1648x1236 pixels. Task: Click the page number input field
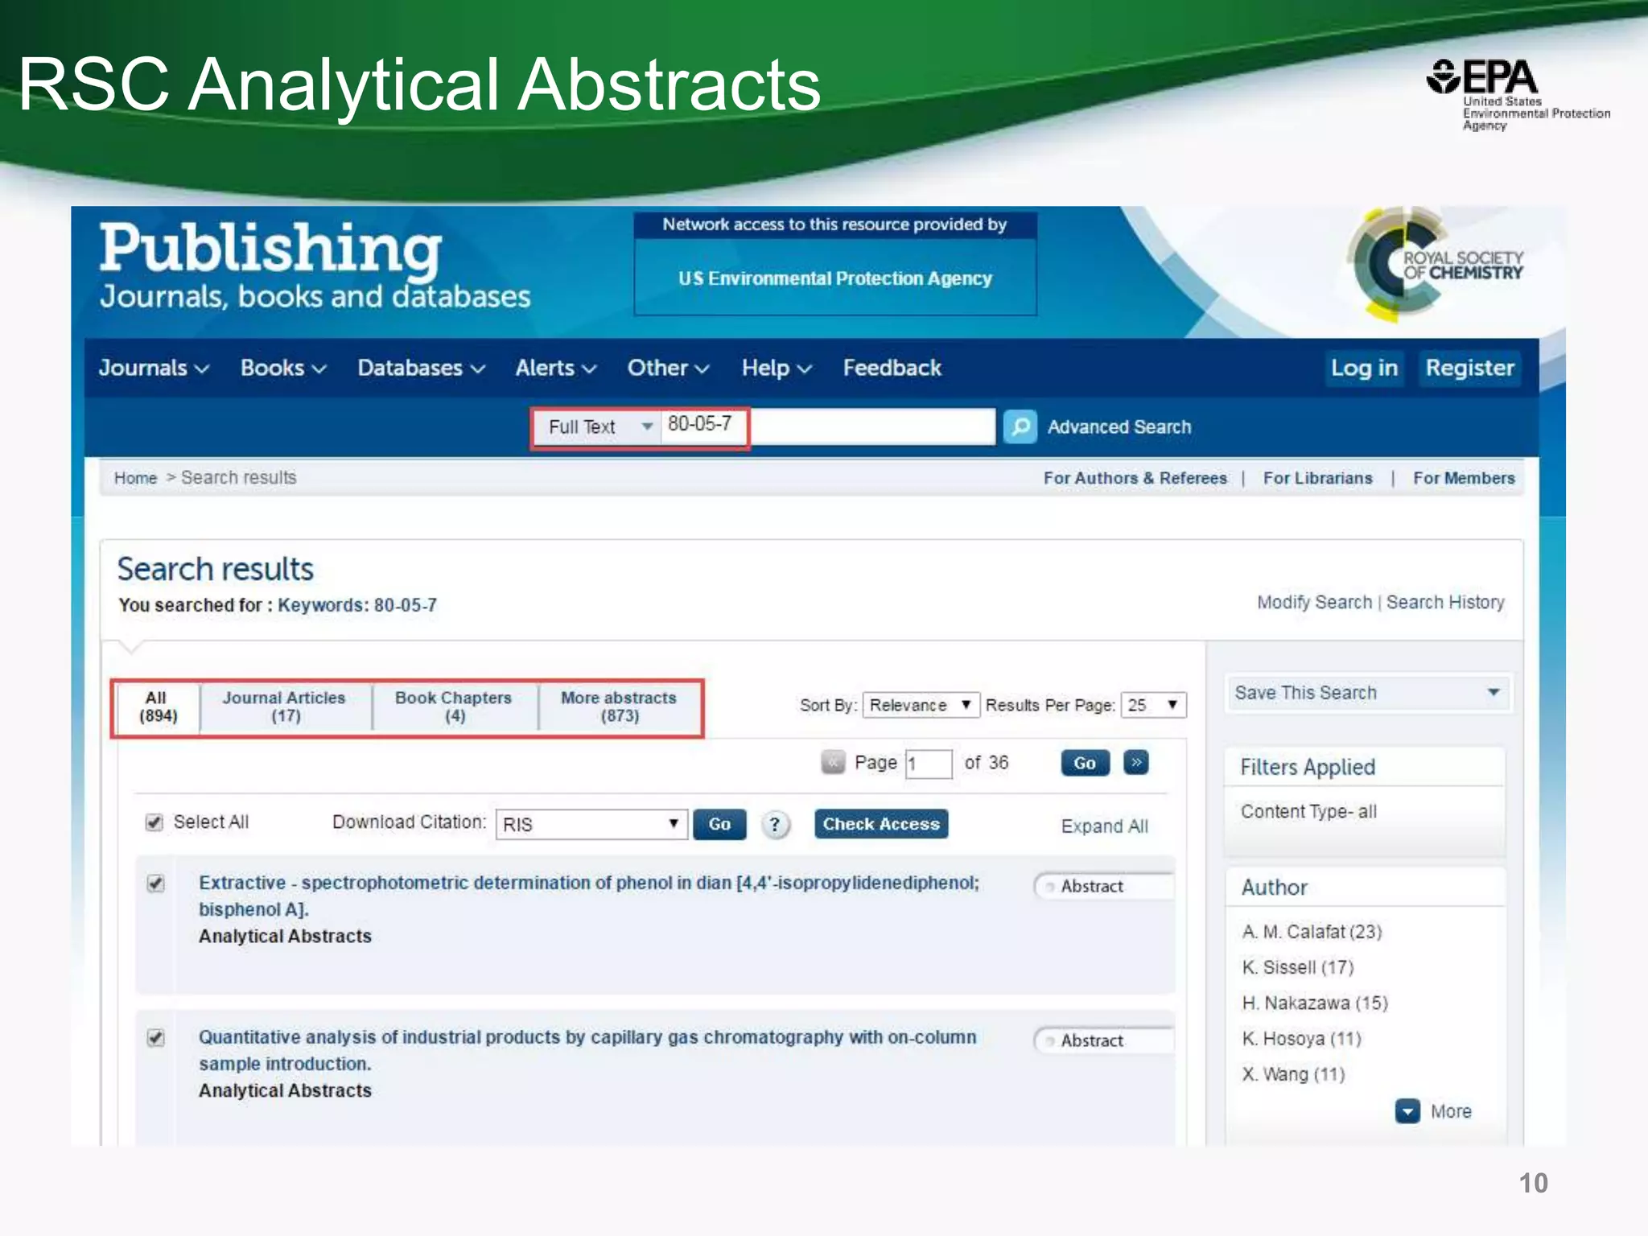point(929,763)
